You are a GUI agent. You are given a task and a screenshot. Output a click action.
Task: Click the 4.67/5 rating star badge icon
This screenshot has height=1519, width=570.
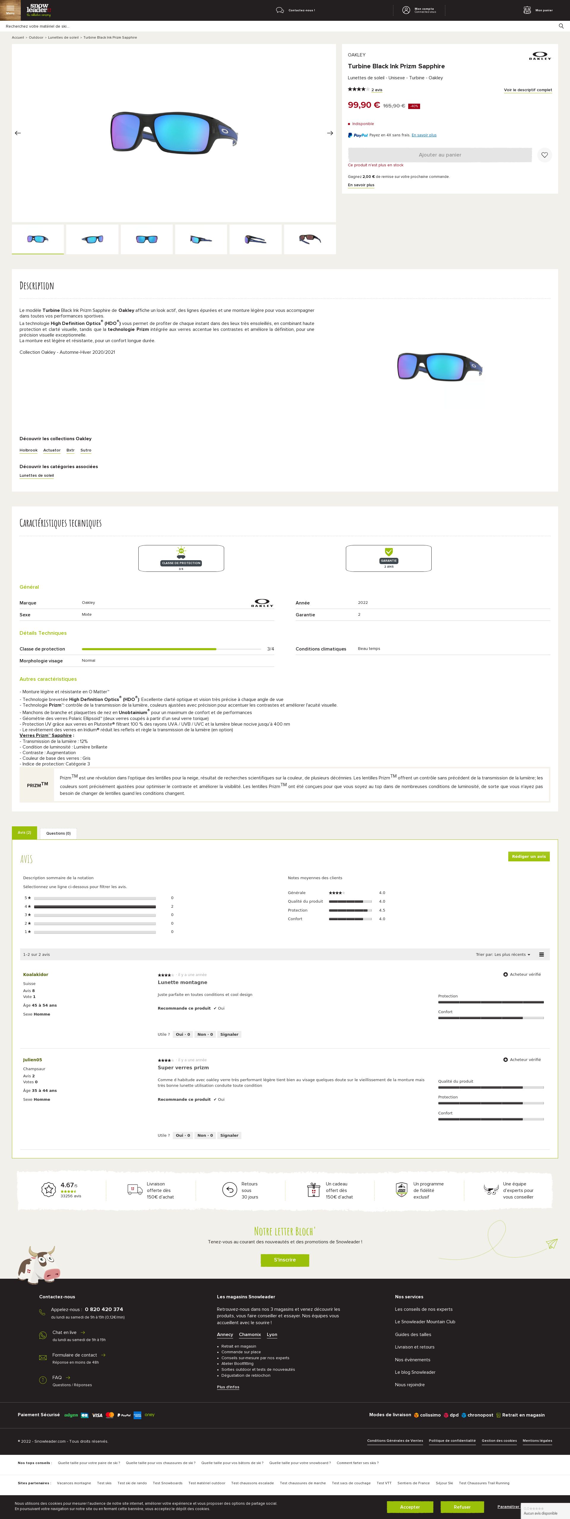[x=48, y=1189]
